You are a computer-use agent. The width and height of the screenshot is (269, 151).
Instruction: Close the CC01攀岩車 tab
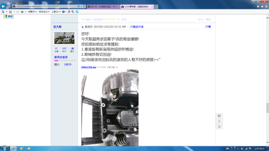tap(152, 7)
